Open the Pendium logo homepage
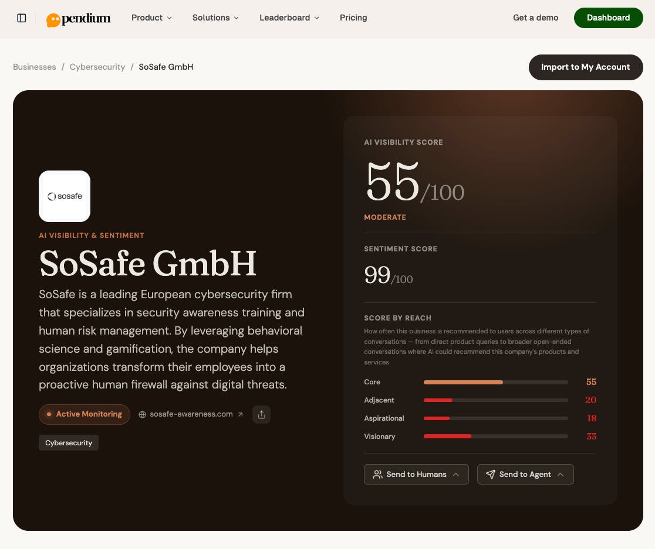Image resolution: width=655 pixels, height=549 pixels. pos(78,19)
